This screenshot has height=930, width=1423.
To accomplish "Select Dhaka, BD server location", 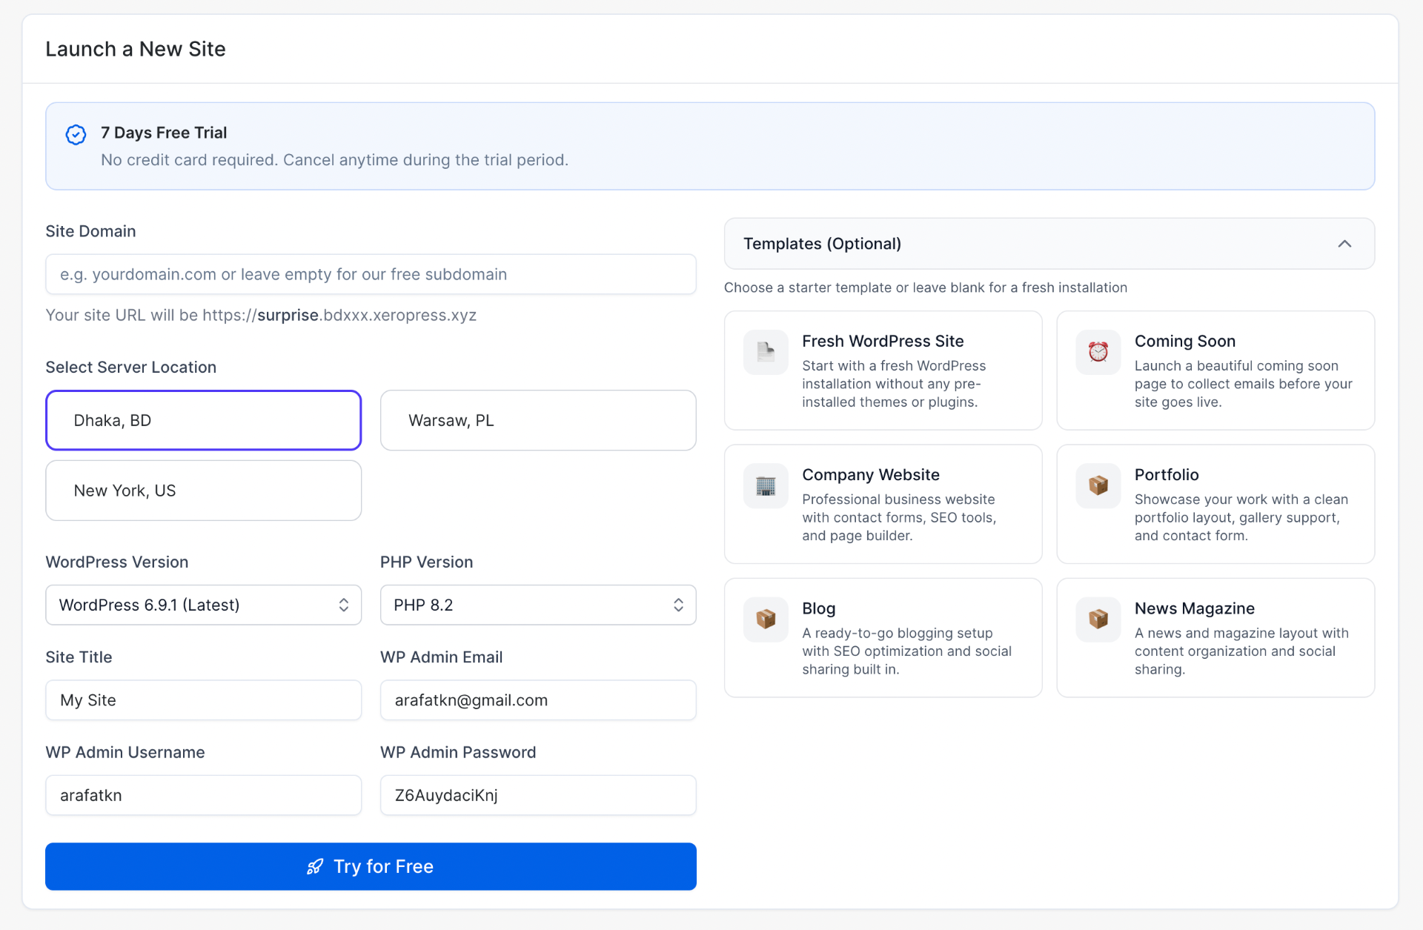I will (x=203, y=420).
